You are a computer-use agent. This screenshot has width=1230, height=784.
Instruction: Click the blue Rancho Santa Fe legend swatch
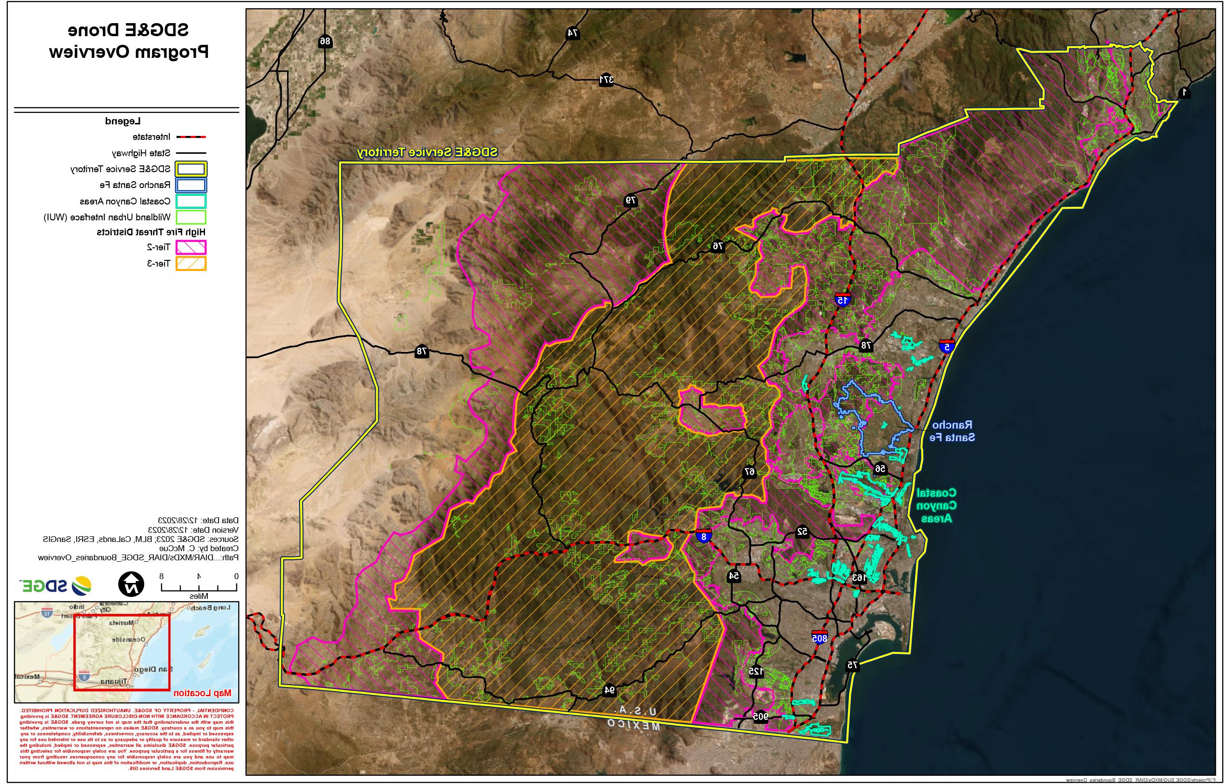(191, 185)
